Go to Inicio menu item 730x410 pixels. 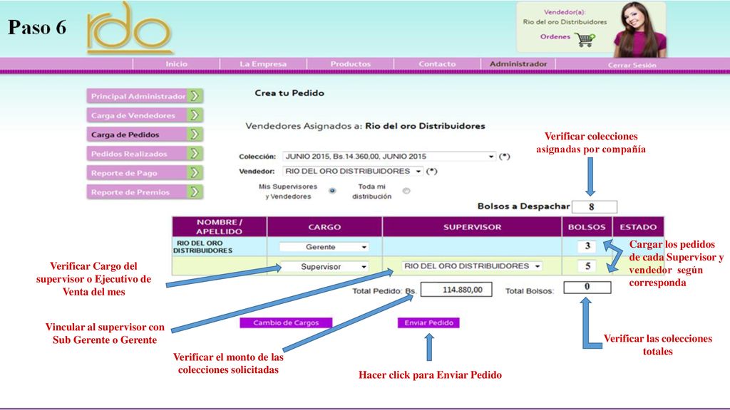[x=177, y=63]
